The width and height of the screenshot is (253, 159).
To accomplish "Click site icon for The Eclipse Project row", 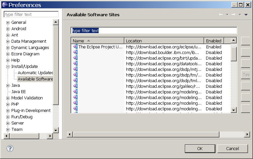I will [75, 47].
